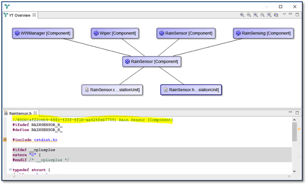Click the RainSensing node component icon
The image size is (307, 185).
click(x=238, y=33)
